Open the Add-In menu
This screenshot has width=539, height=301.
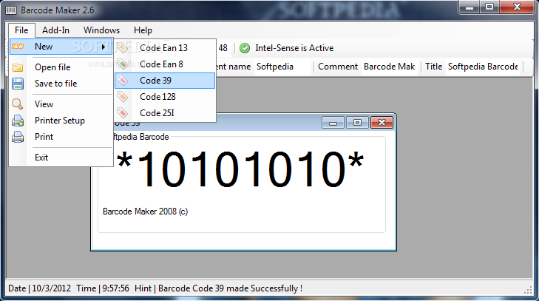pyautogui.click(x=55, y=30)
